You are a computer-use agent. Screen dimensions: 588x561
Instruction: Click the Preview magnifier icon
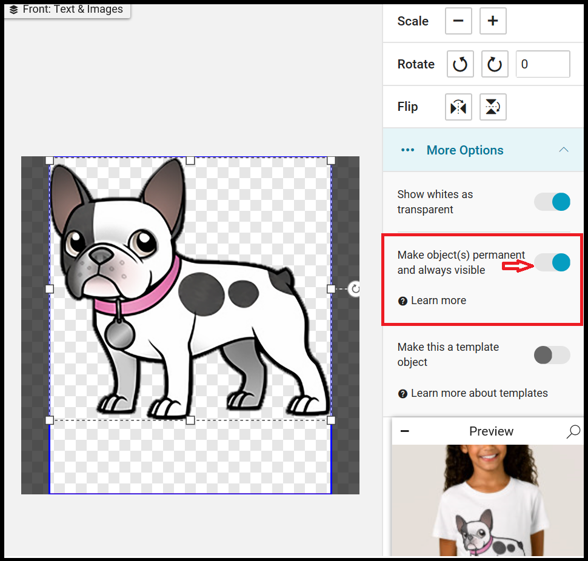pyautogui.click(x=573, y=431)
